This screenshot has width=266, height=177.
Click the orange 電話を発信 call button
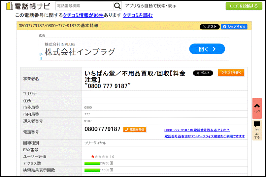point(135,130)
